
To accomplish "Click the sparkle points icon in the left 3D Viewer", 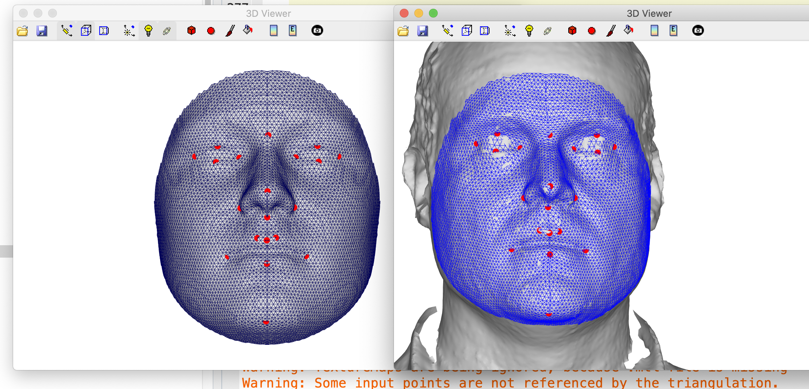I will tap(129, 31).
